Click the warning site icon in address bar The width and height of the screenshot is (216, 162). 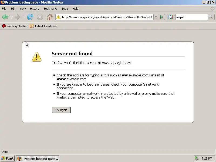click(x=58, y=17)
